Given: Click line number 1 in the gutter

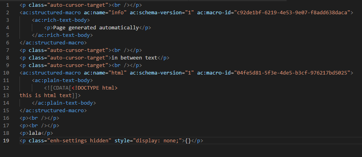Looking at the screenshot, I should (x=8, y=5).
